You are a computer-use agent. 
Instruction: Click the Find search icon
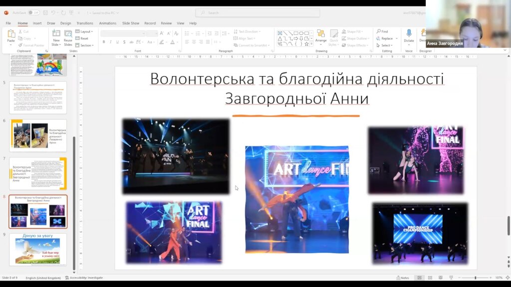click(379, 31)
